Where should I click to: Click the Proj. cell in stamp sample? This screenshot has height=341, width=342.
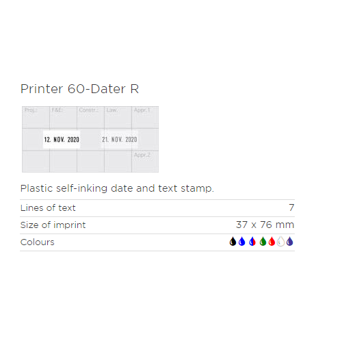click(36, 117)
